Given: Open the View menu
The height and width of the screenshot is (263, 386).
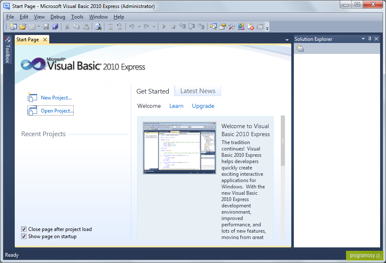Looking at the screenshot, I should pyautogui.click(x=40, y=17).
